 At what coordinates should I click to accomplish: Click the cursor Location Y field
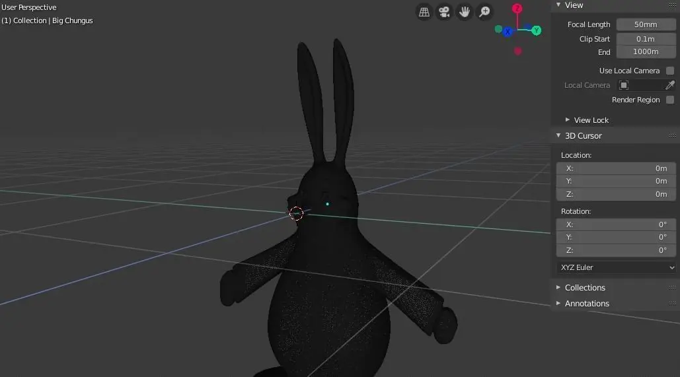[617, 181]
